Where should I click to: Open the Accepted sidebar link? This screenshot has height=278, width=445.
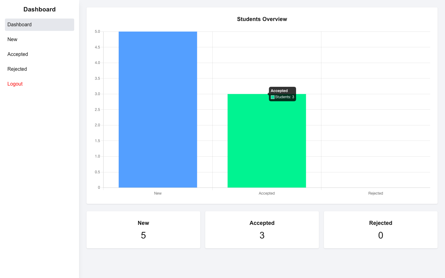[40, 54]
